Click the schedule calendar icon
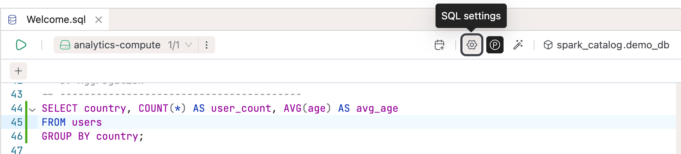 [439, 45]
